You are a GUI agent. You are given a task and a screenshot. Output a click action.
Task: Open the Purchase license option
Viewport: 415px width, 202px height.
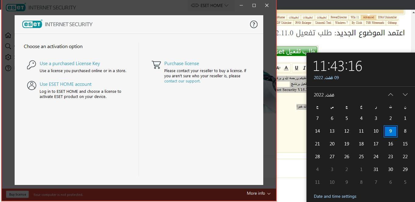click(182, 64)
